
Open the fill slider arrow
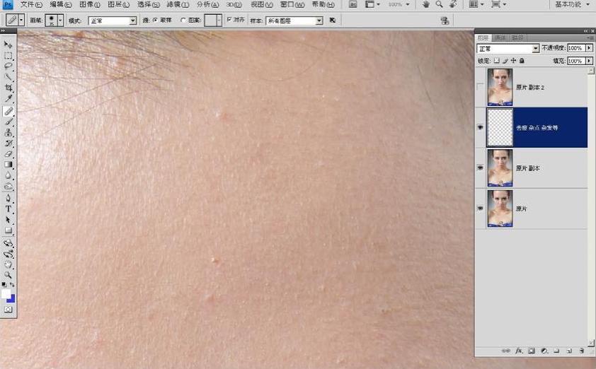pos(589,61)
